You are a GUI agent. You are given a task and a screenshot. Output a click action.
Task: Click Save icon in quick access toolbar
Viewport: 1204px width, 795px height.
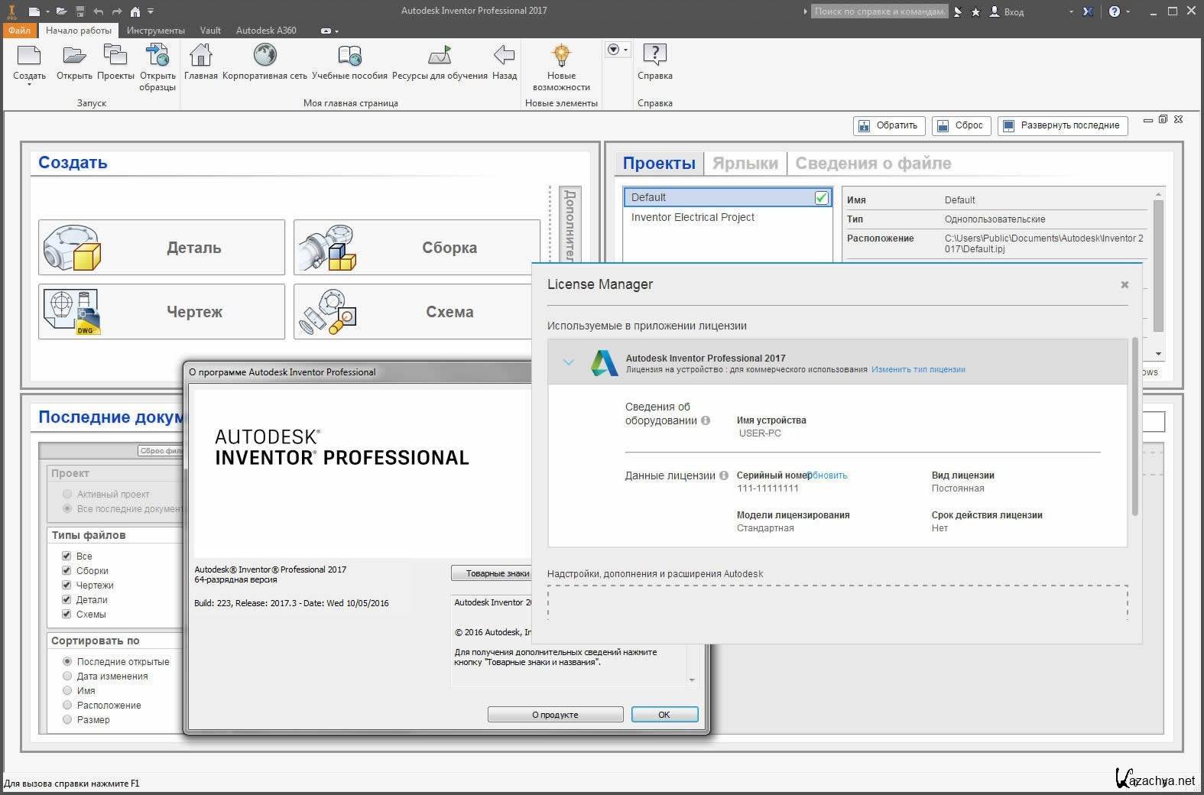[80, 11]
